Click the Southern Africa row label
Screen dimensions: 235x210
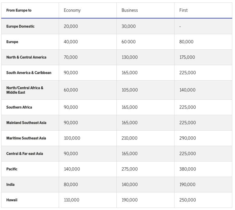(x=19, y=107)
